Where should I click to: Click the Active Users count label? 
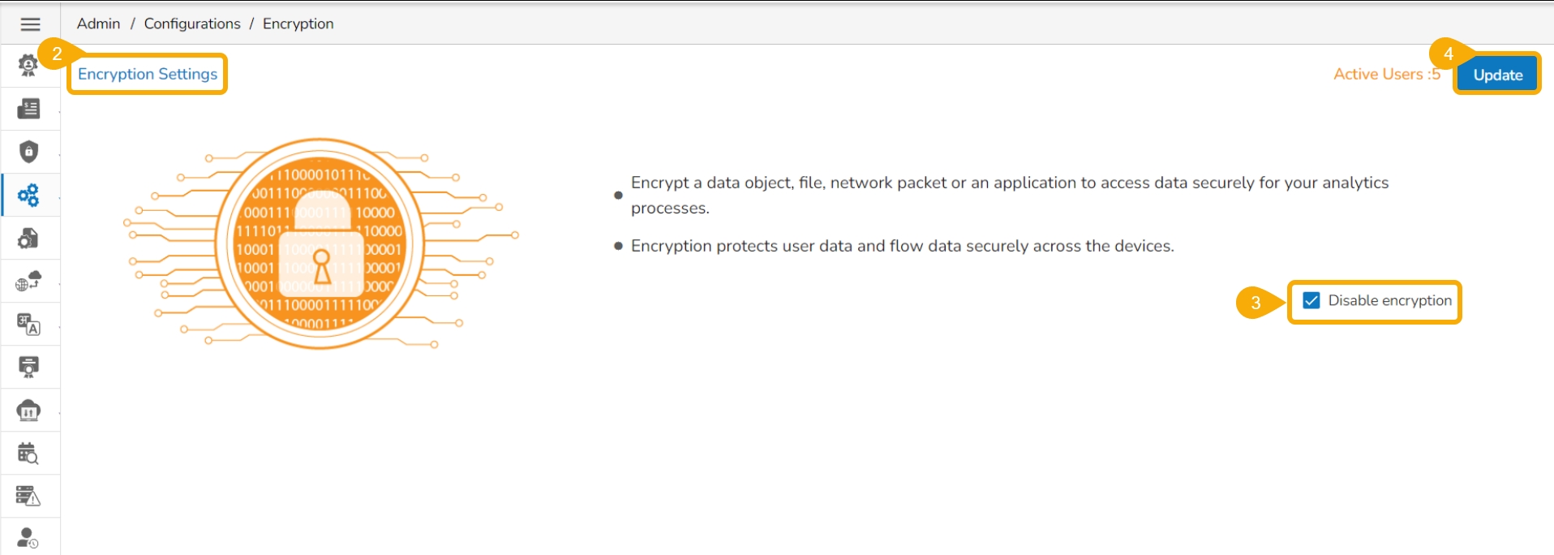coord(1386,74)
